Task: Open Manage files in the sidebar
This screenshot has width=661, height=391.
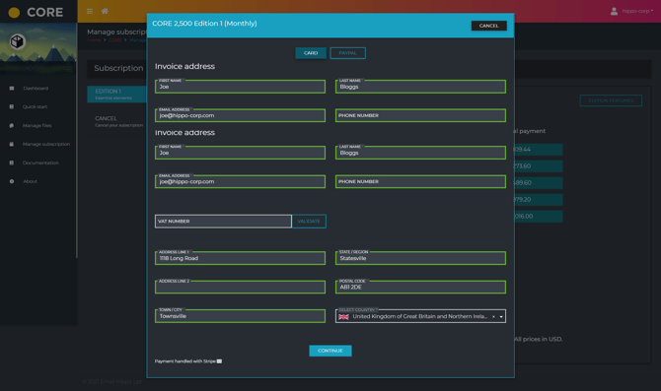Action: [x=37, y=125]
